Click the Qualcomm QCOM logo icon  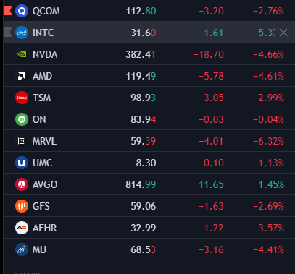pos(22,11)
